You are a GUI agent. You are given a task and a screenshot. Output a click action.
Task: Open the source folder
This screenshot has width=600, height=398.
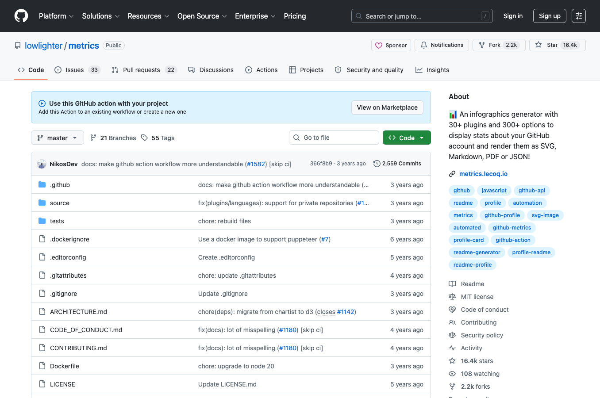tap(60, 203)
